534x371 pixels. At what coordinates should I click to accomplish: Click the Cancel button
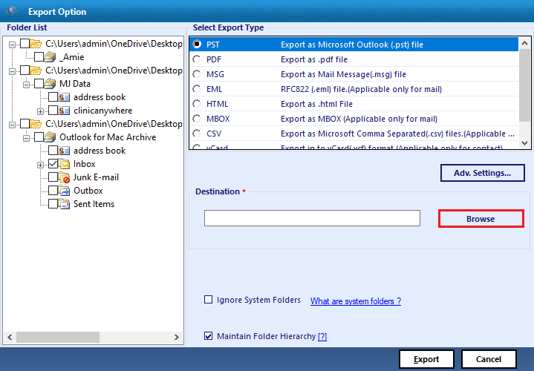pyautogui.click(x=489, y=359)
